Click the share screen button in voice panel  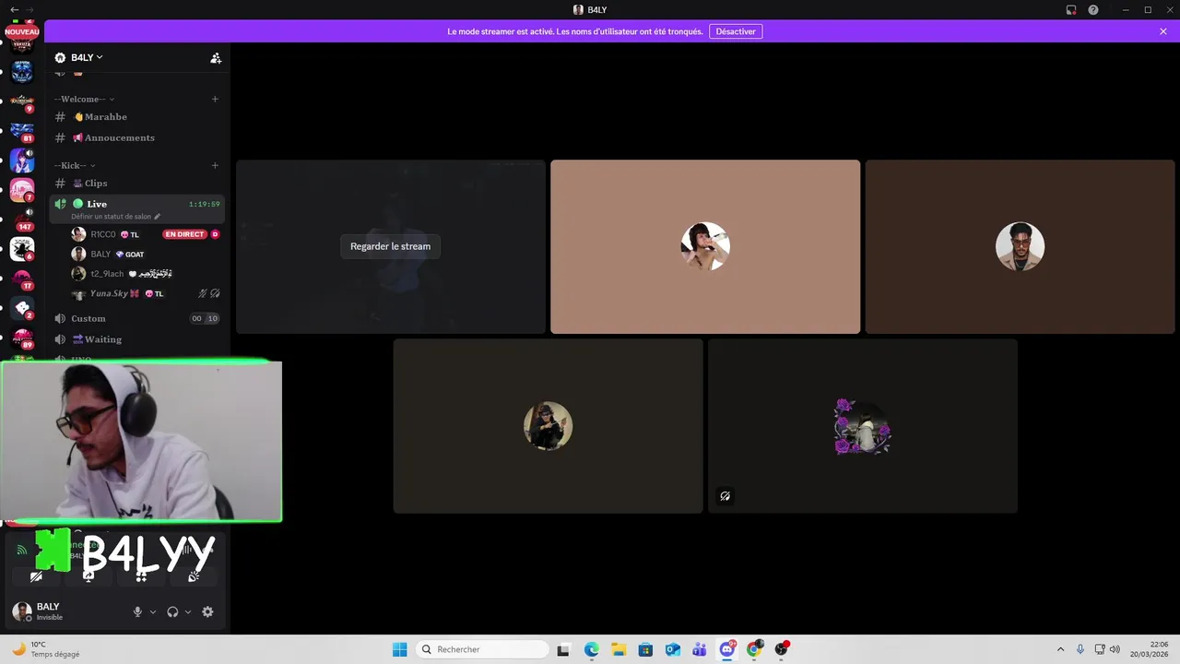[88, 576]
